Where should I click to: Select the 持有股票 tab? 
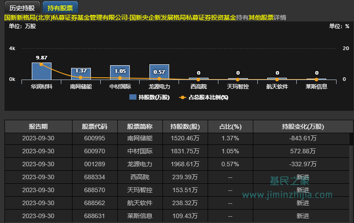click(60, 8)
